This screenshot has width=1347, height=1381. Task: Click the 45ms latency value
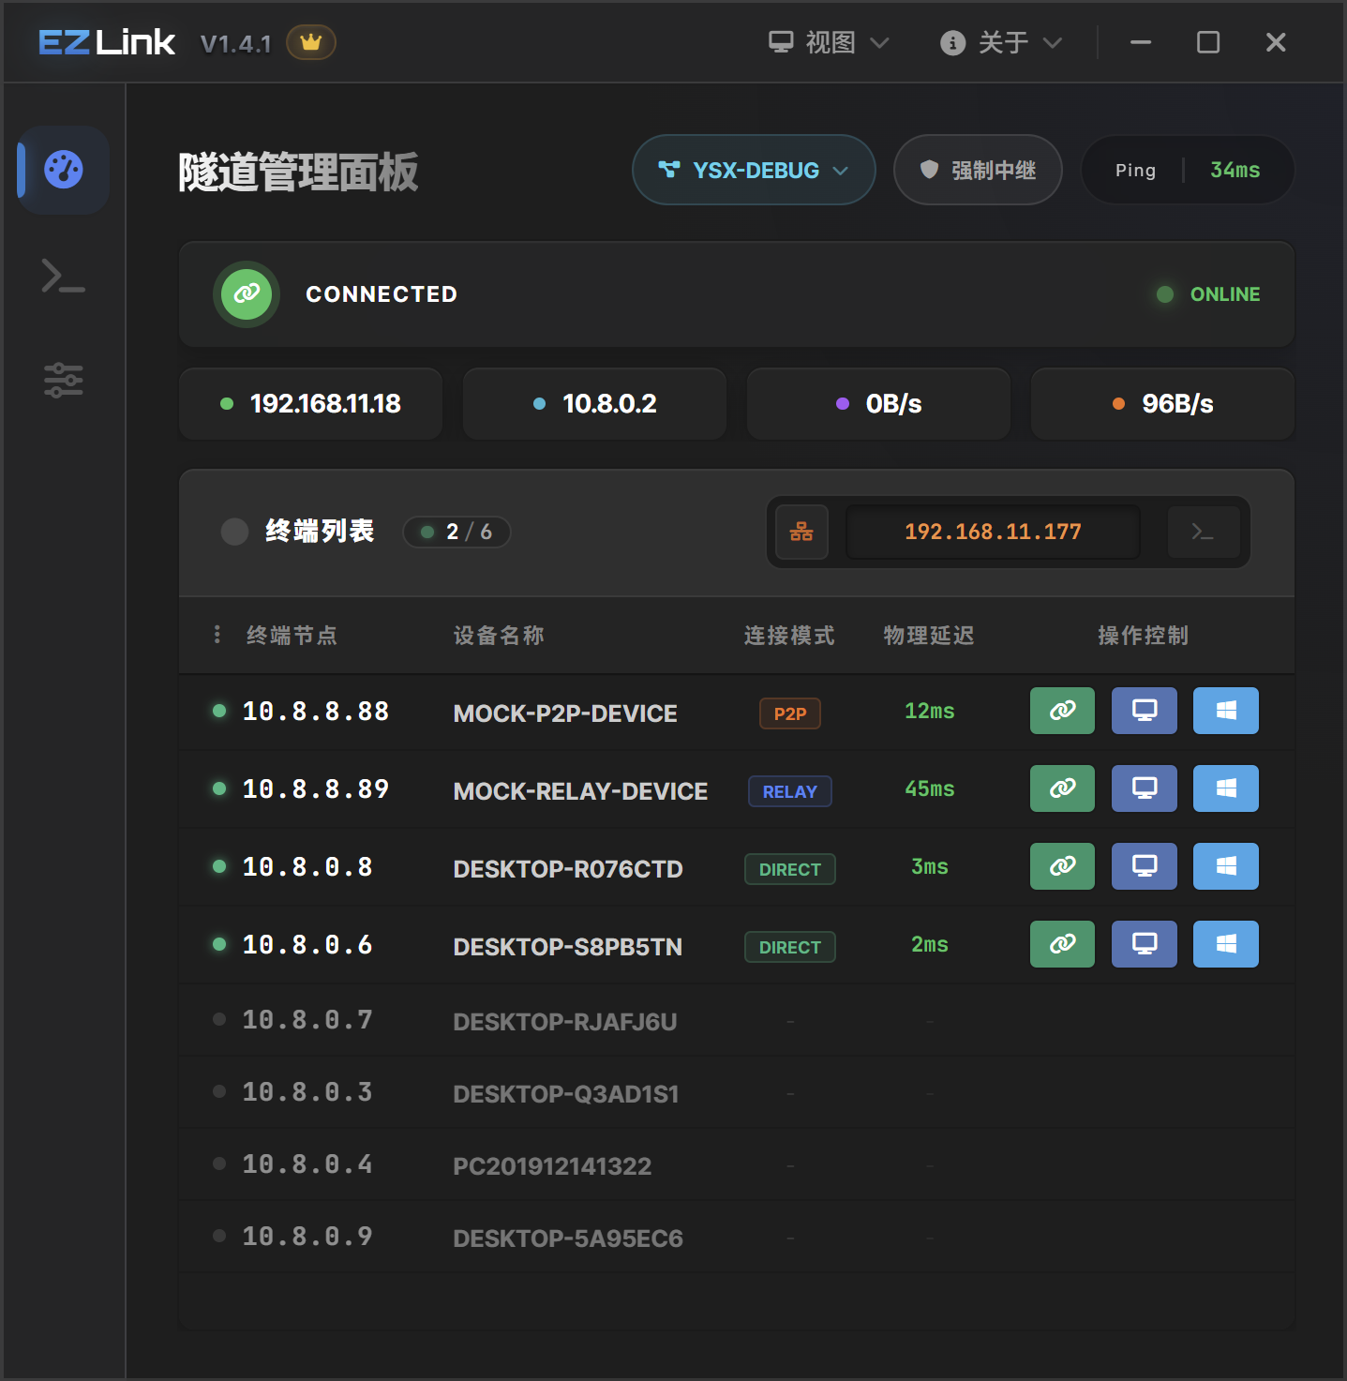930,788
